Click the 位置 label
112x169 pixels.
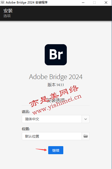point(26,129)
